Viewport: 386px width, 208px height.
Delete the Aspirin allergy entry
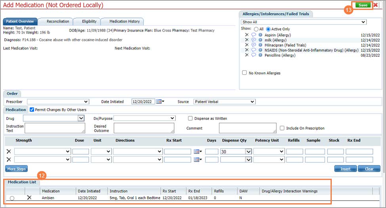click(247, 35)
